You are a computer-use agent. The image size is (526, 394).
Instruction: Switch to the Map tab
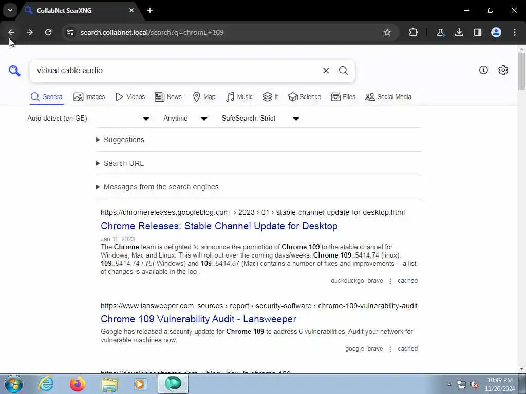click(x=204, y=97)
